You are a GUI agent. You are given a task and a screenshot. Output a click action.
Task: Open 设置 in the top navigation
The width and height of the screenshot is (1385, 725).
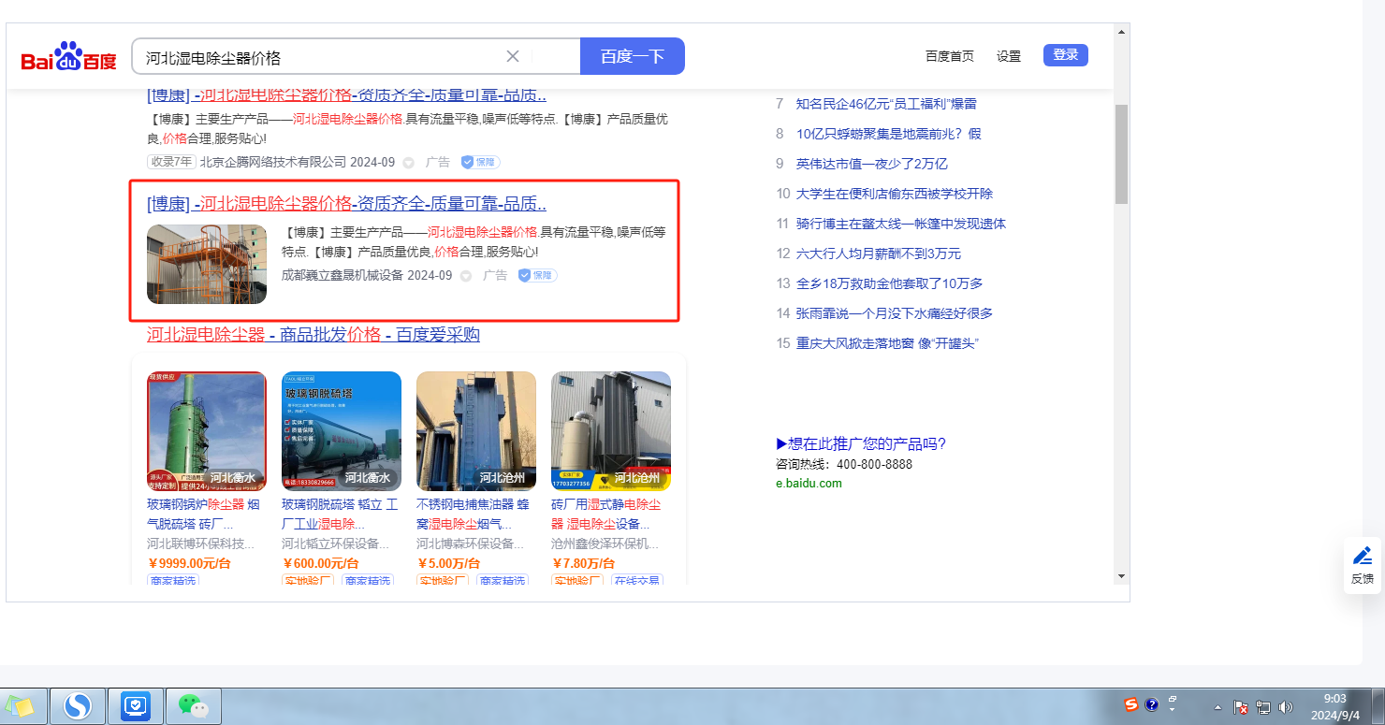click(1009, 56)
